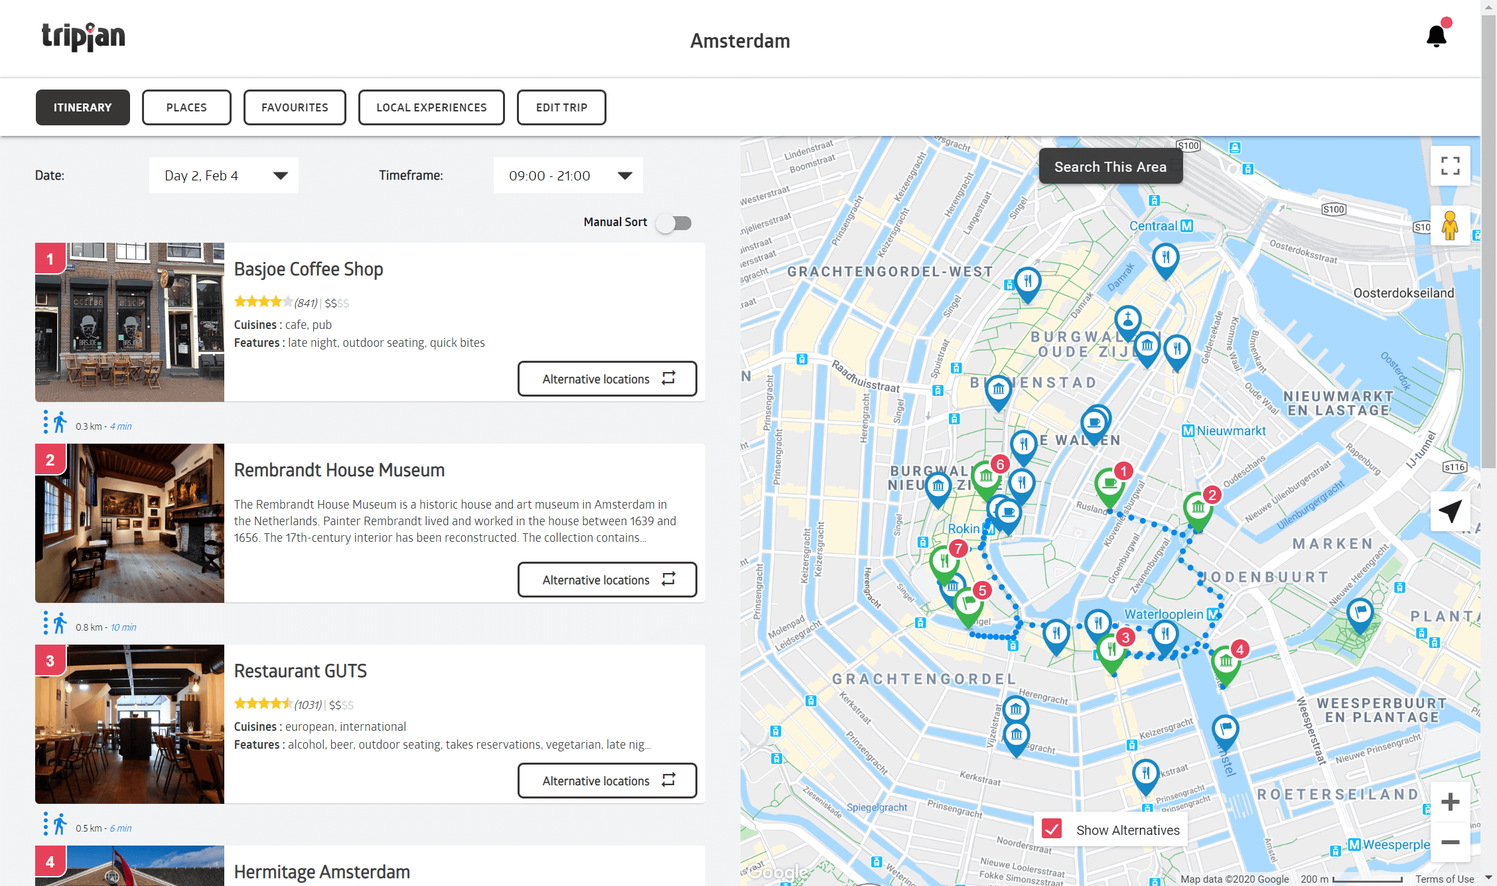
Task: Open Restaurant GUTS title
Action: [x=301, y=671]
